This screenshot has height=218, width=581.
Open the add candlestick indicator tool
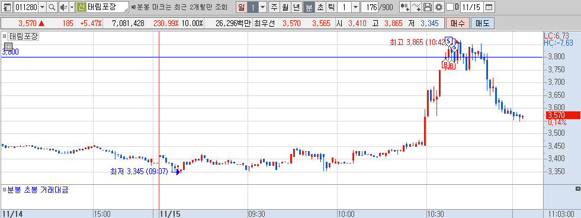click(x=405, y=7)
